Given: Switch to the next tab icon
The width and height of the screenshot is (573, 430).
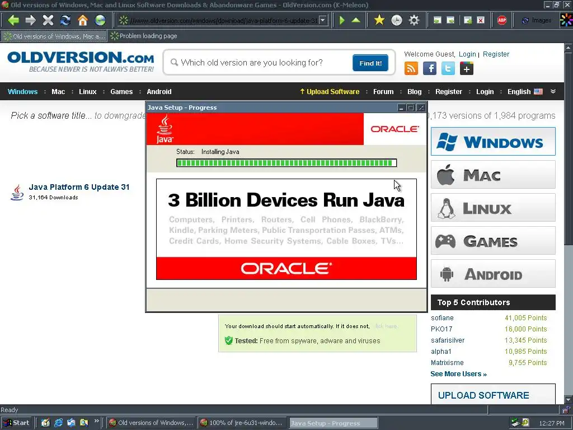Looking at the screenshot, I should tap(451, 20).
